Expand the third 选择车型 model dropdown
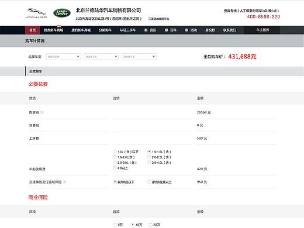This screenshot has width=304, height=228. [139, 57]
